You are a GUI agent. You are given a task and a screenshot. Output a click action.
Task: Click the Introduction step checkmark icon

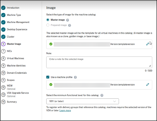pyautogui.click(x=3, y=8)
